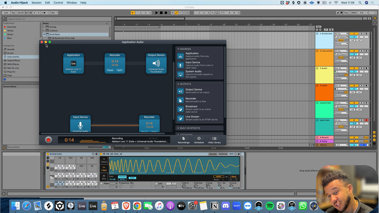This screenshot has height=213, width=379.
Task: Split the top Recorder block recording
Action: [x=120, y=70]
